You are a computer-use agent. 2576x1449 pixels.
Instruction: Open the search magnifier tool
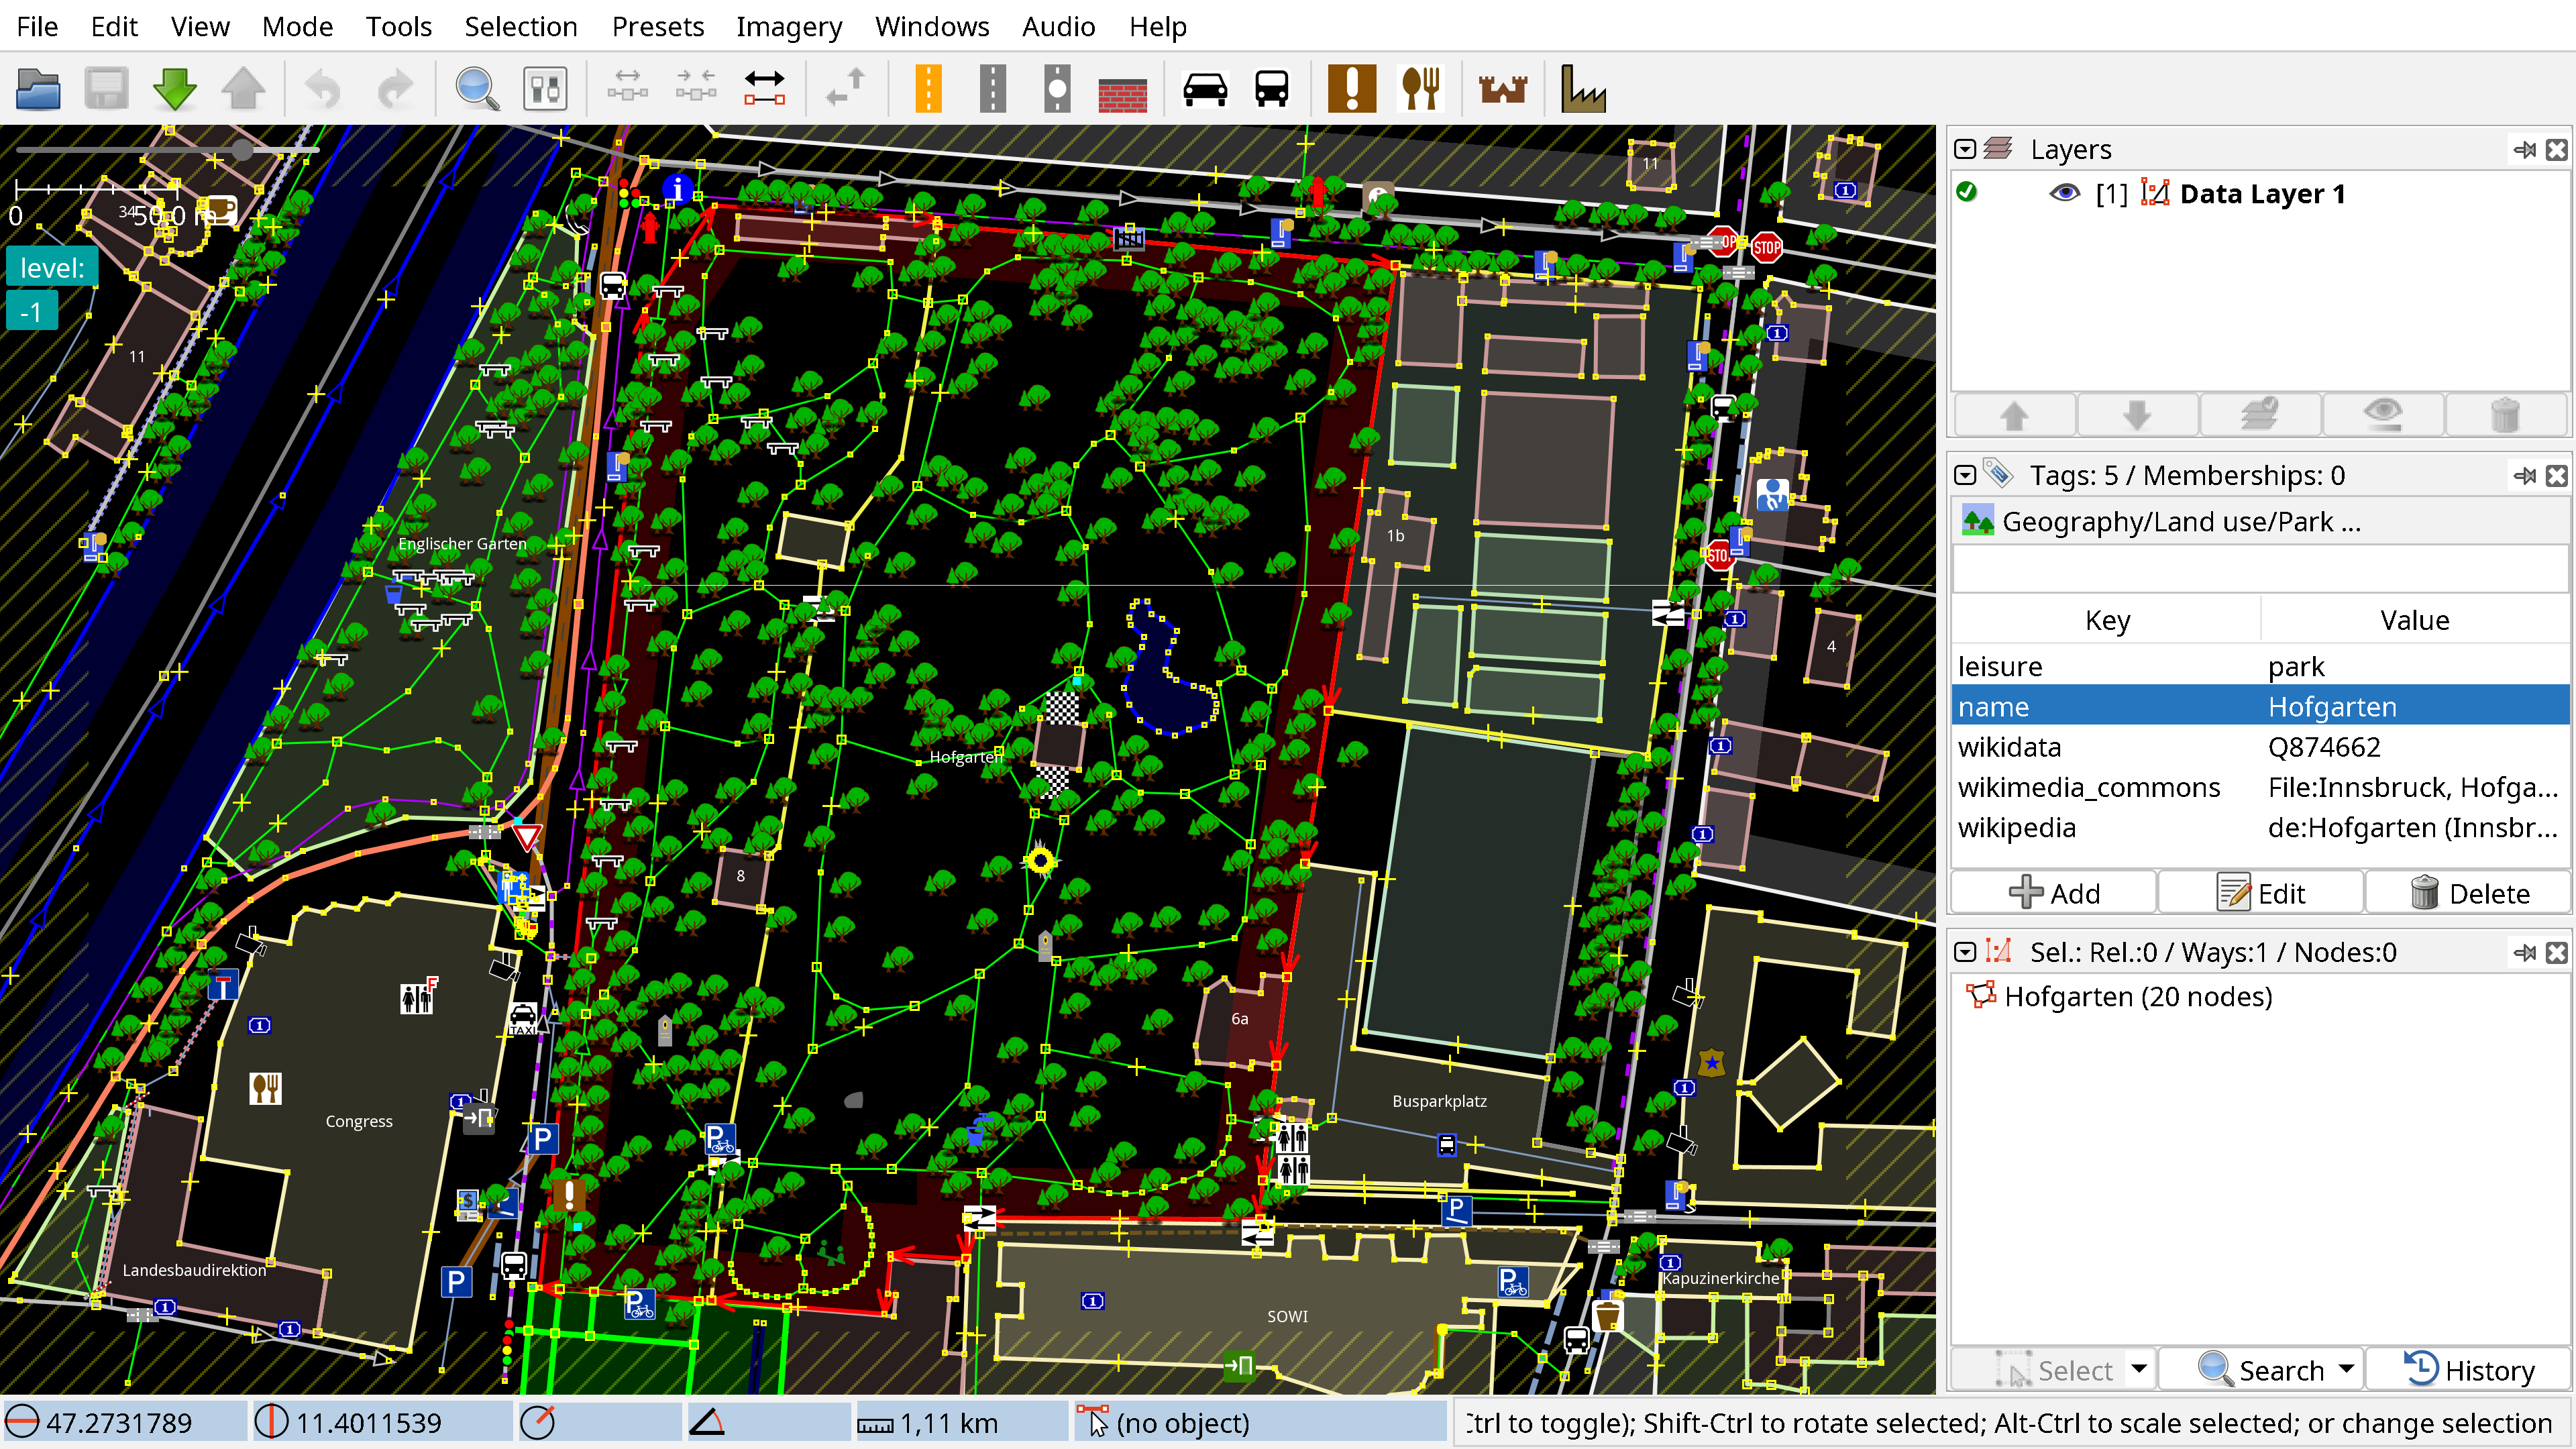[x=477, y=90]
